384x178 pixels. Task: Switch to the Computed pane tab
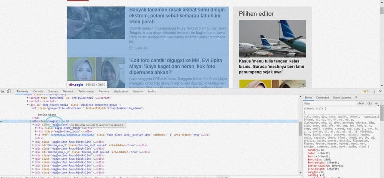point(322,98)
